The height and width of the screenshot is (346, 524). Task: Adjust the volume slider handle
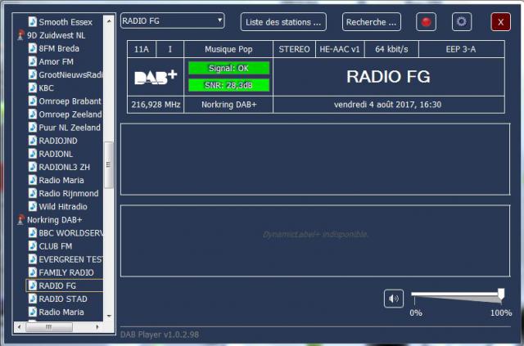501,294
